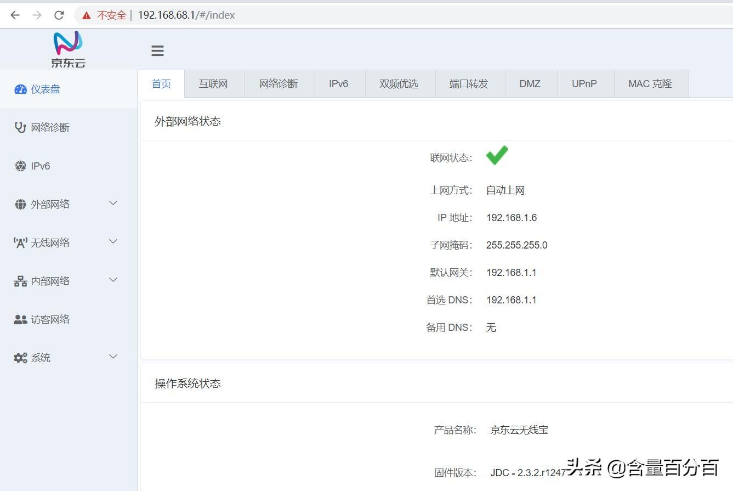Select the 端口转发 tab
The width and height of the screenshot is (733, 491).
click(469, 84)
